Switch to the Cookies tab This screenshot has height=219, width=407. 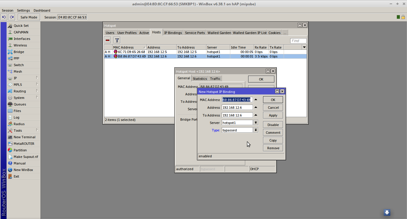(x=274, y=33)
